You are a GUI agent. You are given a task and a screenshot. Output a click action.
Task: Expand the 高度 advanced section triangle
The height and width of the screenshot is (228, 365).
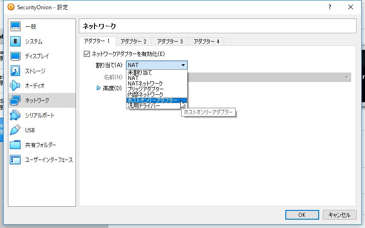pyautogui.click(x=99, y=88)
